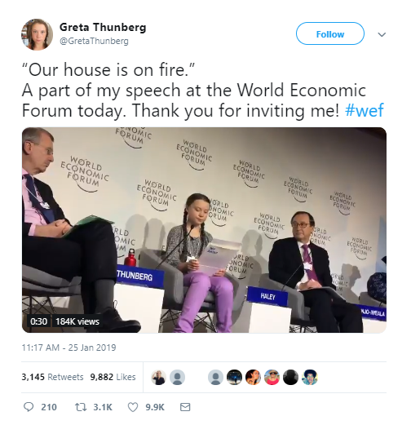View the 3,145 Retweets list
This screenshot has height=425, width=411.
click(x=52, y=377)
